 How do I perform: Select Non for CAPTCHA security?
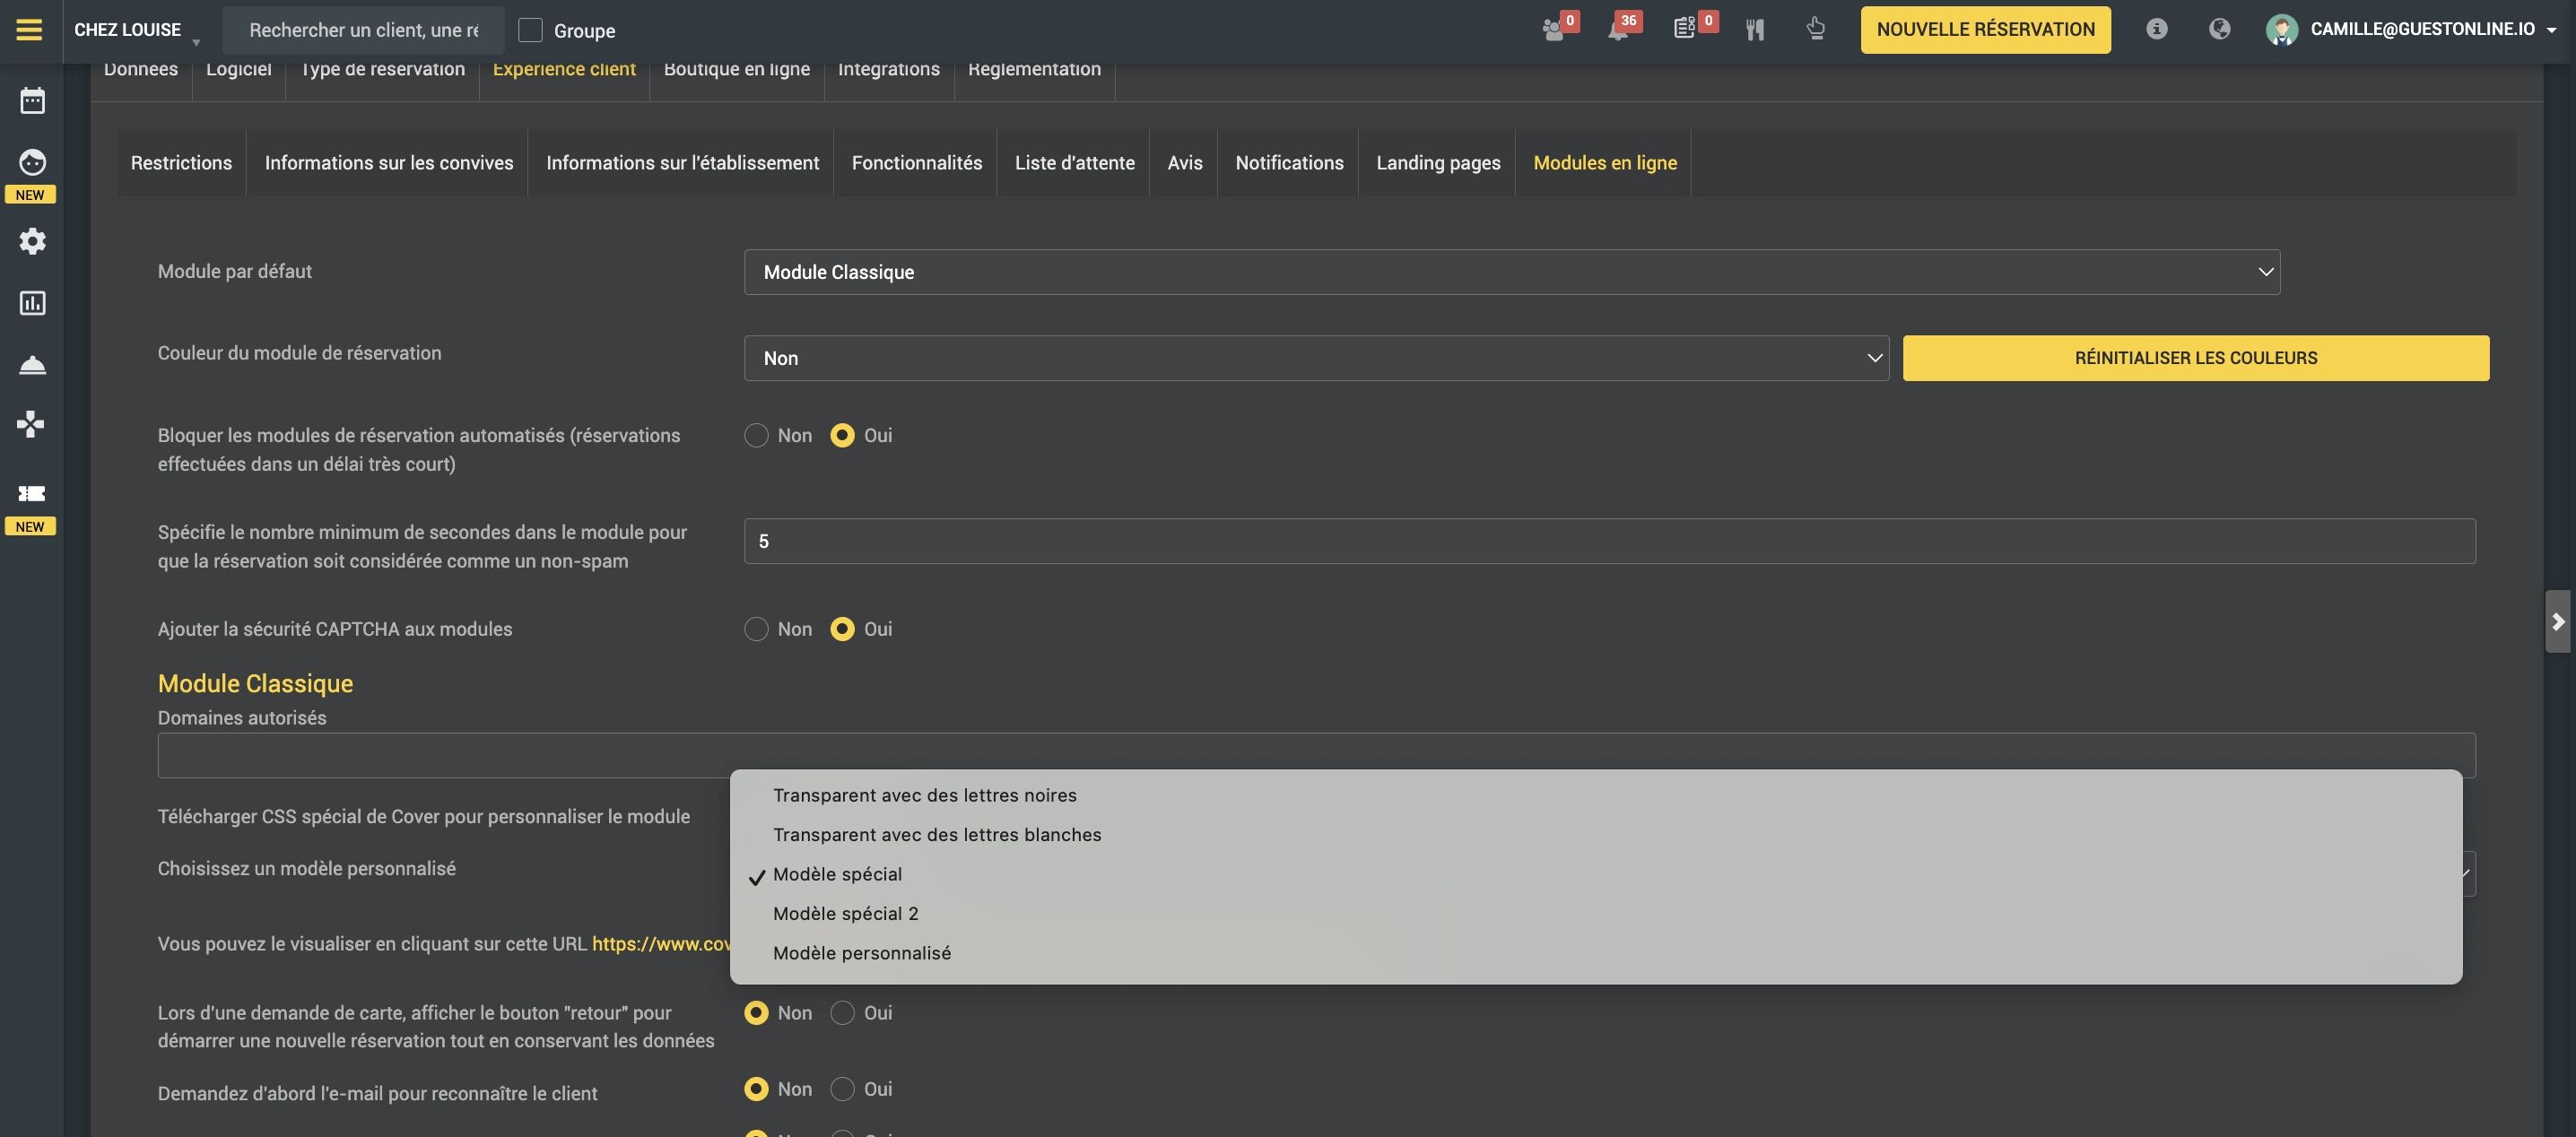[756, 629]
